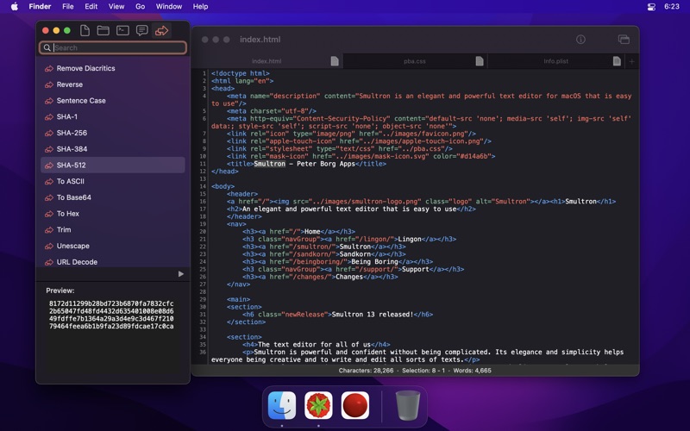Click the 6:23 clock in menu bar

(672, 7)
